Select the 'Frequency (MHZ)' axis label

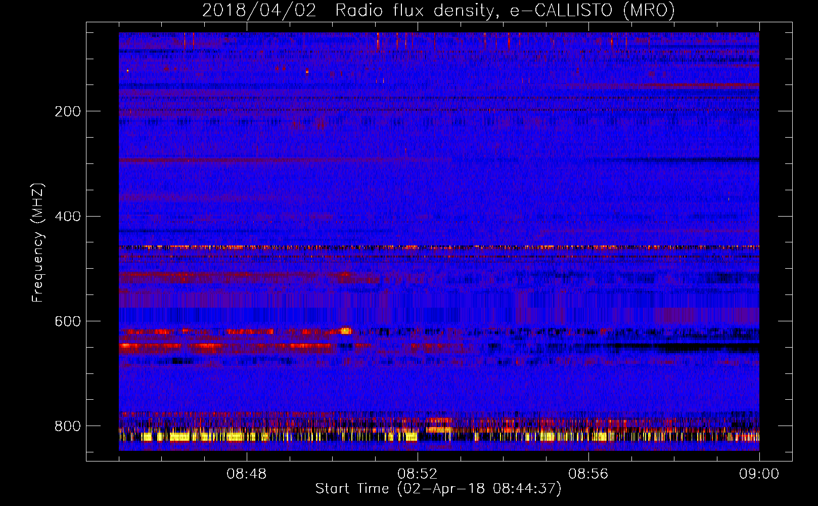(x=38, y=243)
